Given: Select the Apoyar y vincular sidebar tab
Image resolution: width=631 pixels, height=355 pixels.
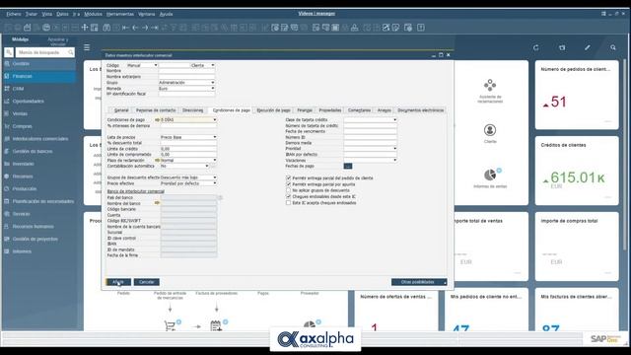Looking at the screenshot, I should (58, 41).
